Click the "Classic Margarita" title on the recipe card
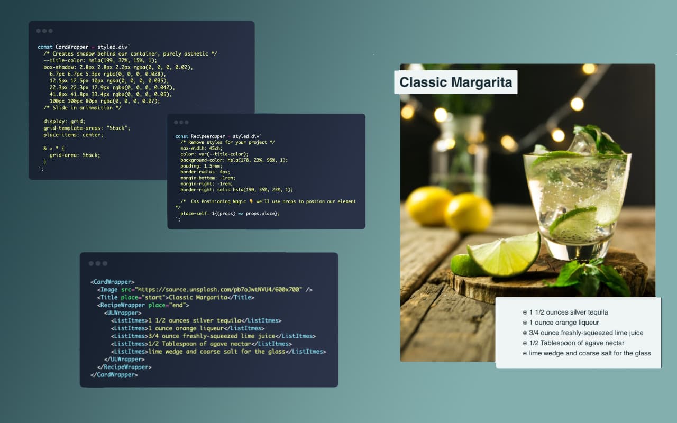Viewport: 677px width, 423px height. coord(455,82)
